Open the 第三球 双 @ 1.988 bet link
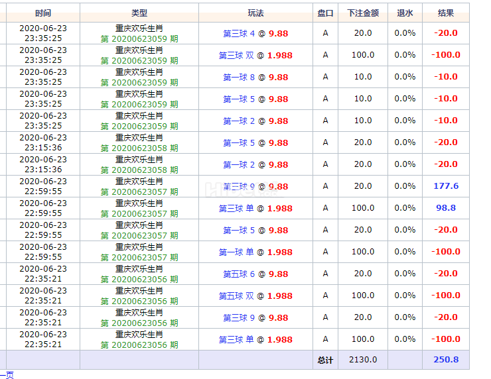The height and width of the screenshot is (379, 491). coord(255,56)
